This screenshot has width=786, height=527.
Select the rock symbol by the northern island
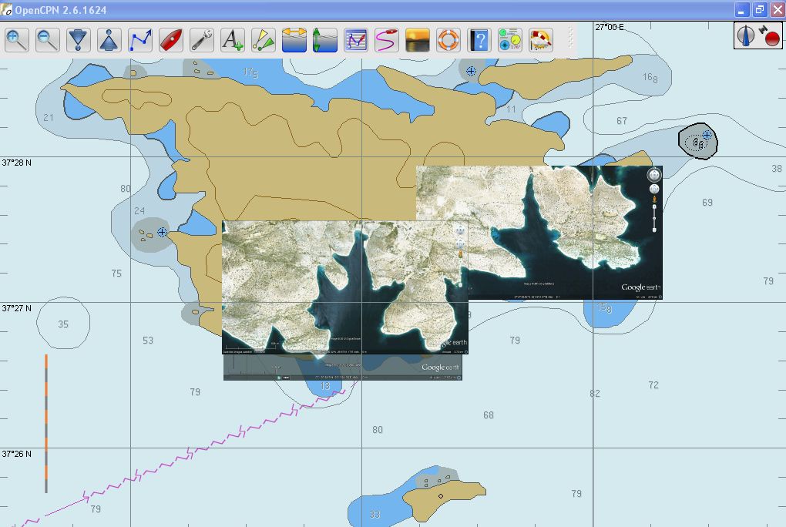471,71
